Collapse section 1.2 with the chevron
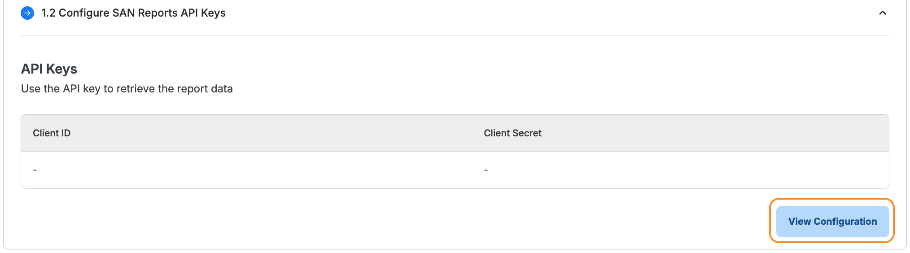 tap(882, 13)
